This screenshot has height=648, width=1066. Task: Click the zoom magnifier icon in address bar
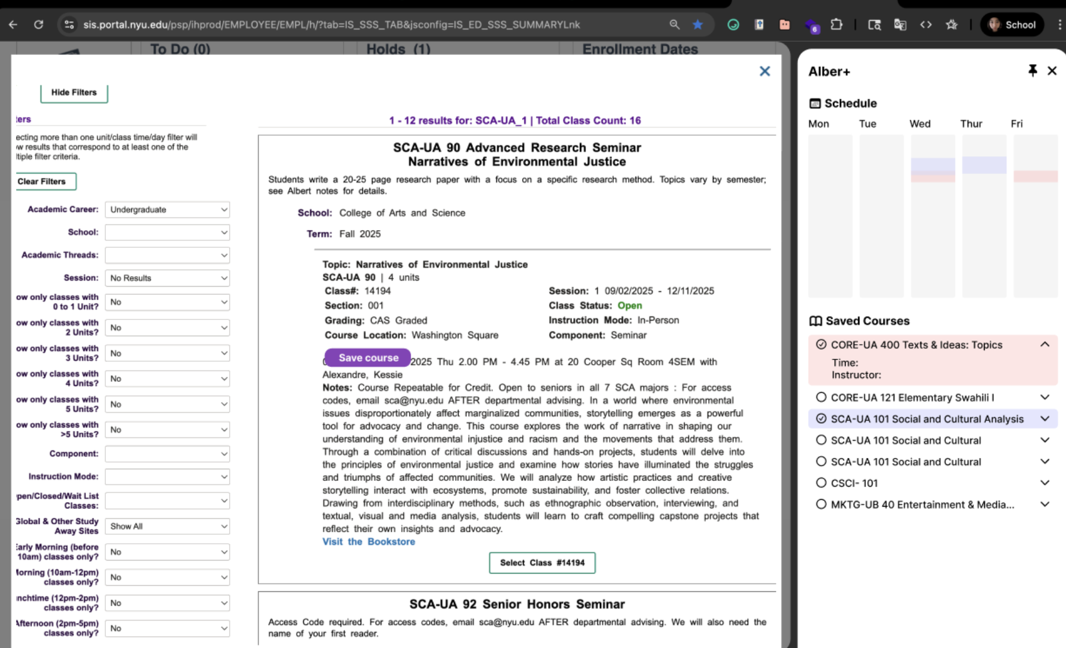(674, 25)
